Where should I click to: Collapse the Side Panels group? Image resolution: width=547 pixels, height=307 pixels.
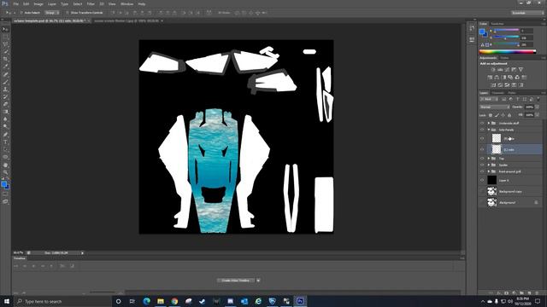pos(488,130)
